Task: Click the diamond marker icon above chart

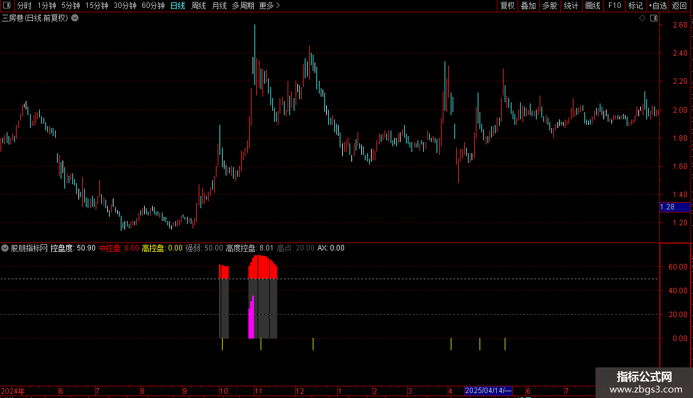Action: (x=642, y=18)
